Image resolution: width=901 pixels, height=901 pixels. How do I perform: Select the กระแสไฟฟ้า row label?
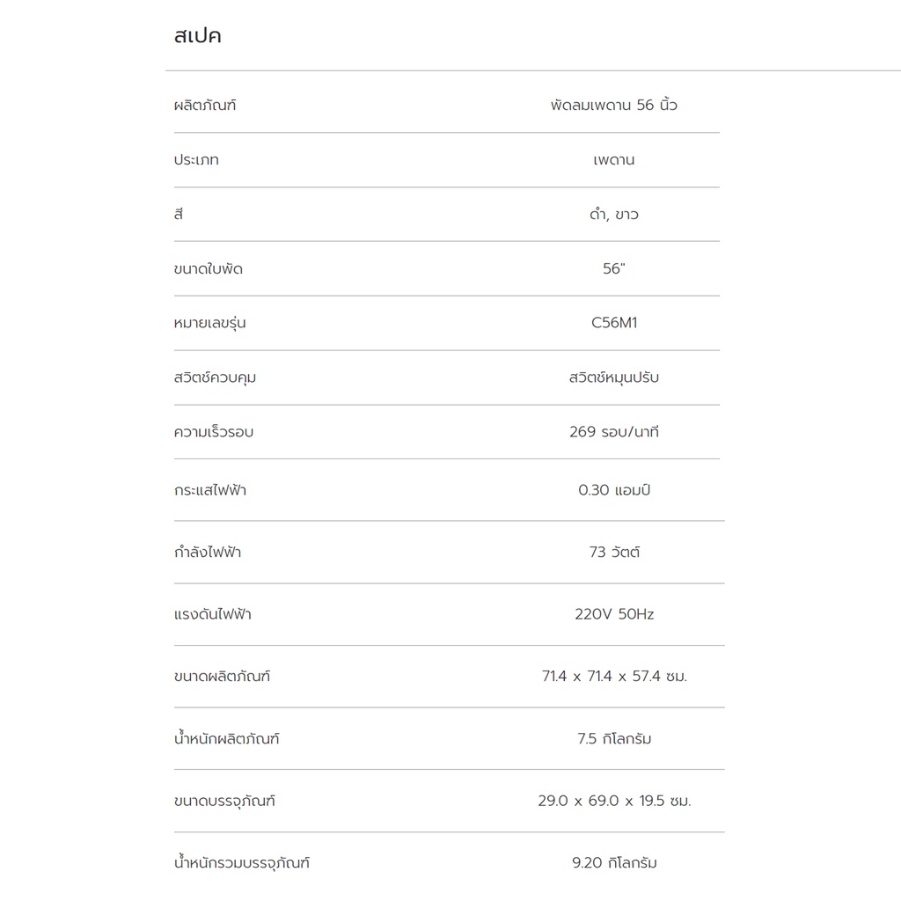(x=209, y=490)
